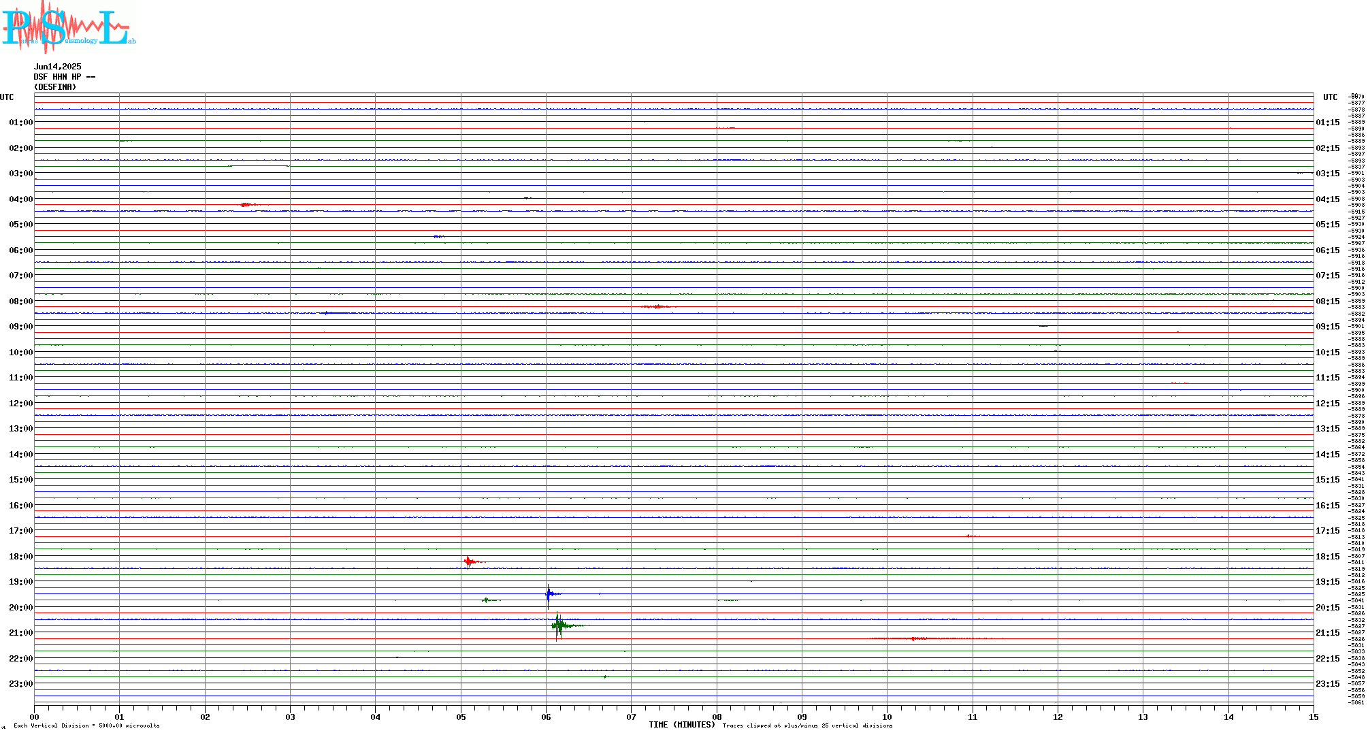1368x735 pixels.
Task: Click the 23:15 time label
Action: (x=1328, y=684)
